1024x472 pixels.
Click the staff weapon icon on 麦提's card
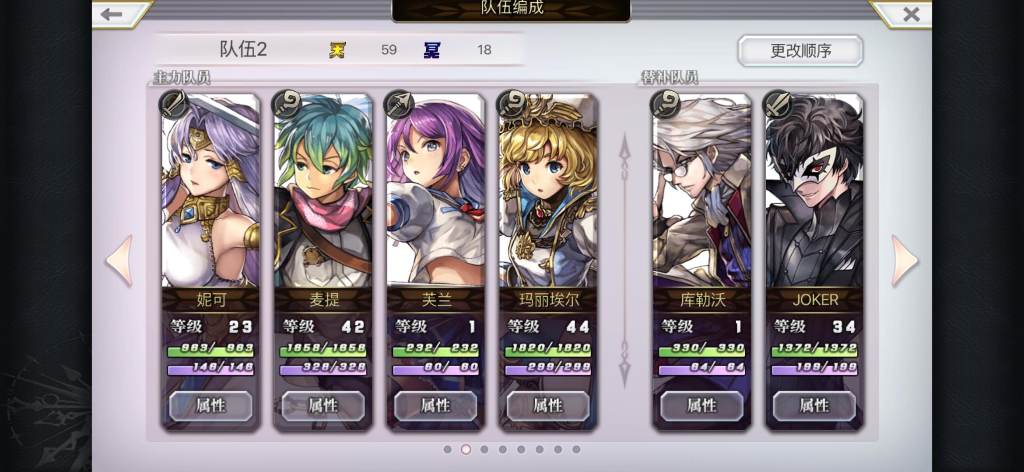click(x=287, y=104)
